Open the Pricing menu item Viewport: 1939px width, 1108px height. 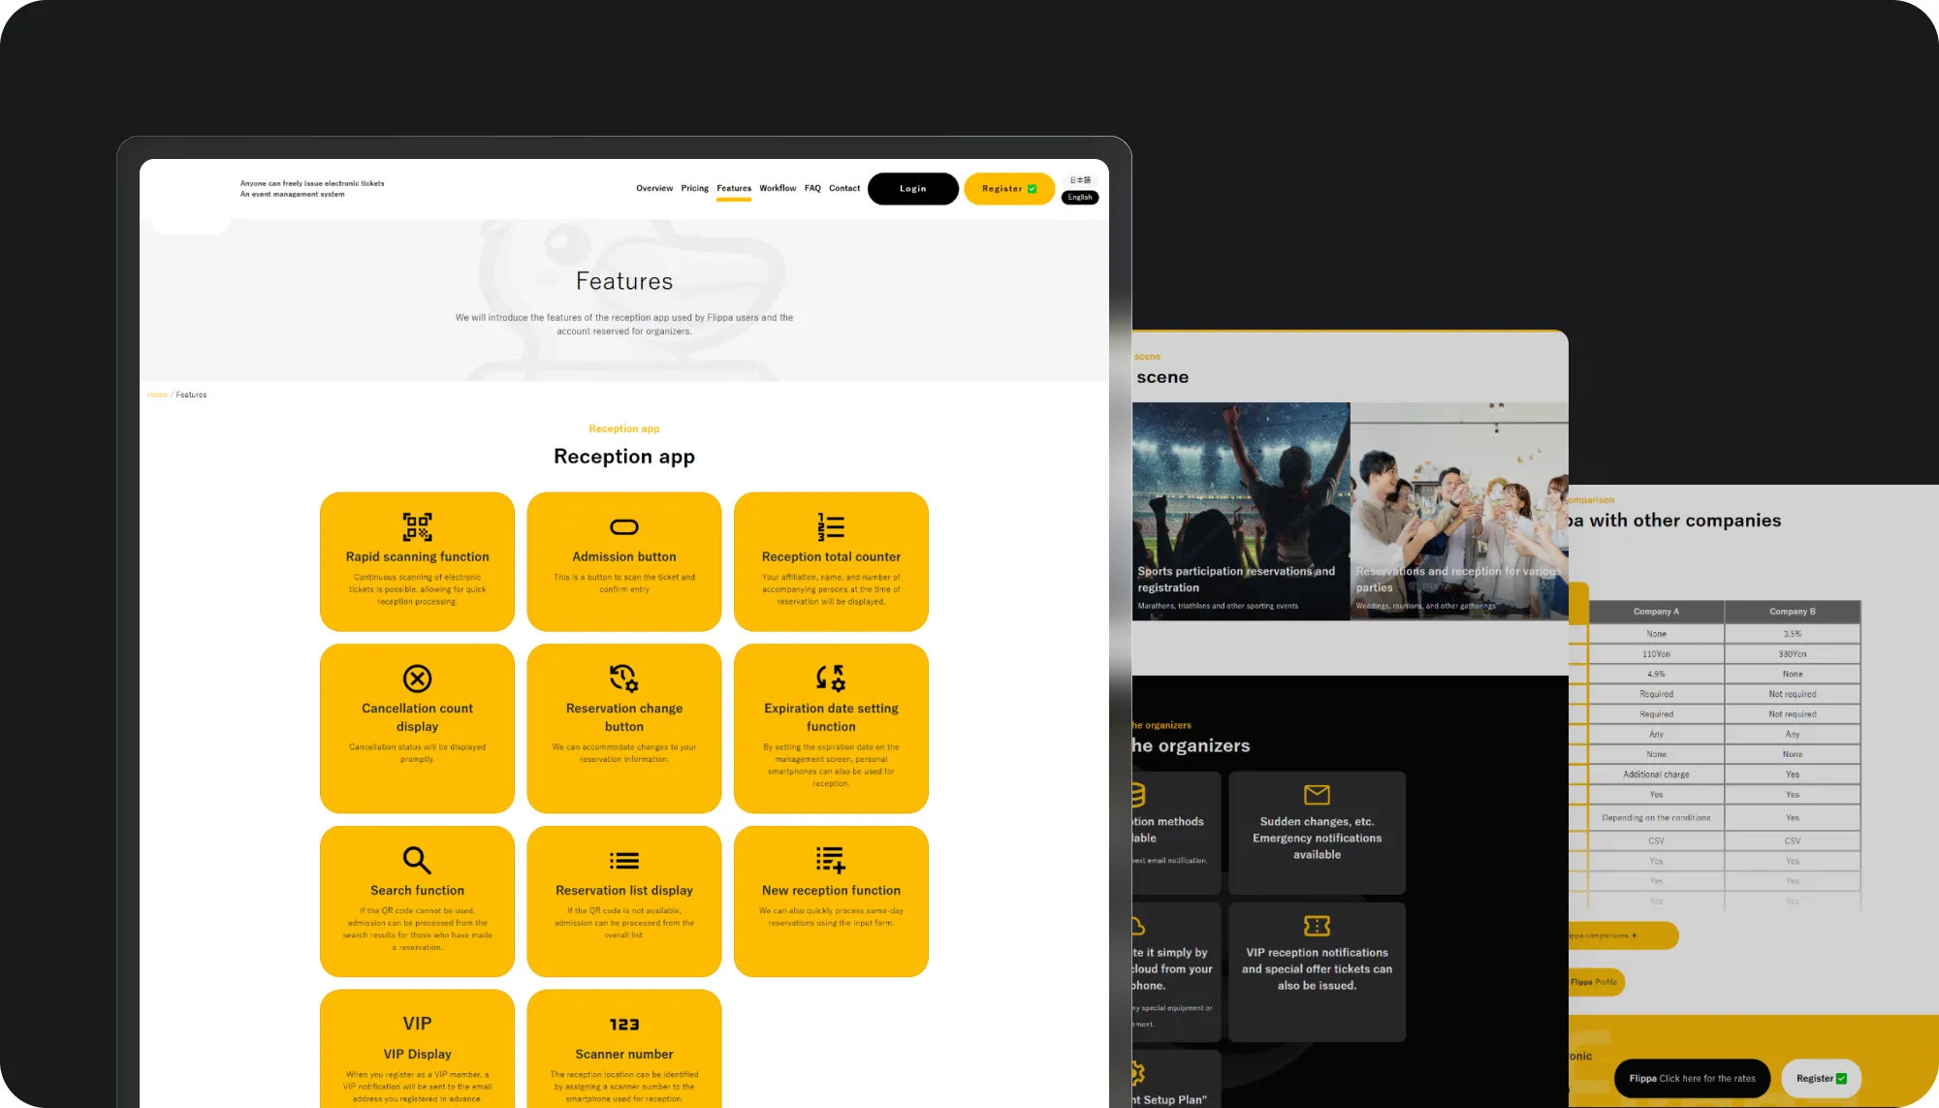click(x=694, y=188)
